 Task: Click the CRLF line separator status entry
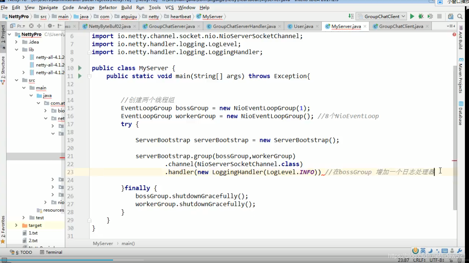point(420,260)
